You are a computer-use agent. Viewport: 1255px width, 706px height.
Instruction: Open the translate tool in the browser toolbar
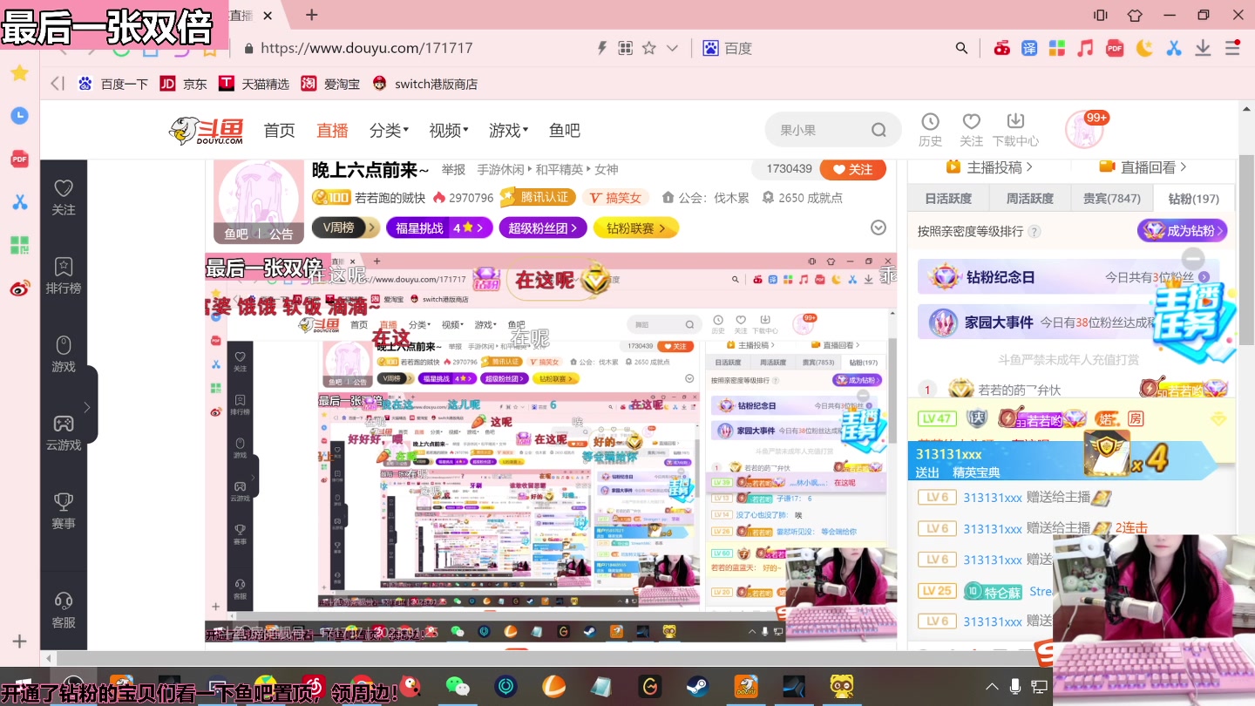1030,48
